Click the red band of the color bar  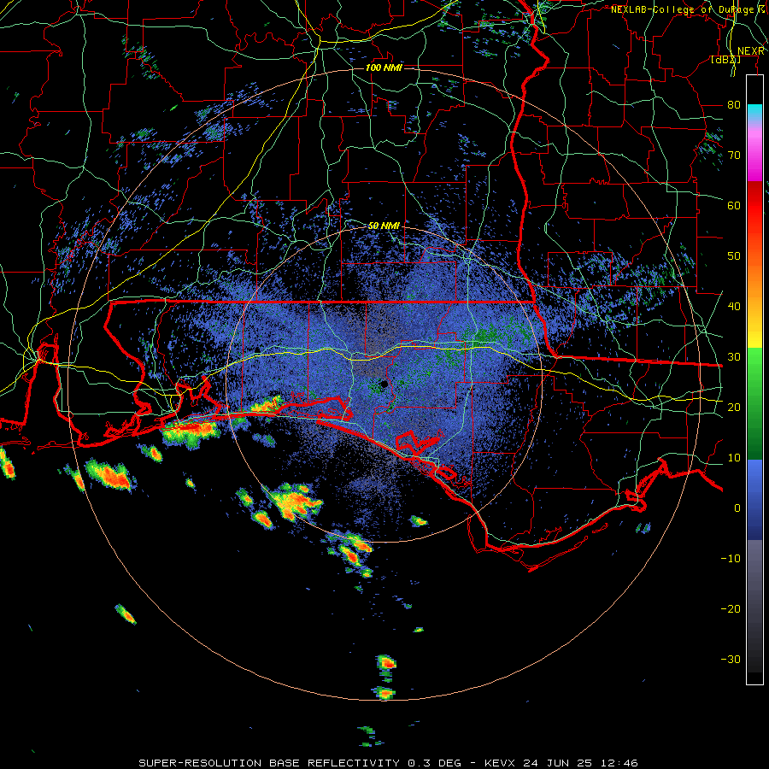tap(754, 205)
